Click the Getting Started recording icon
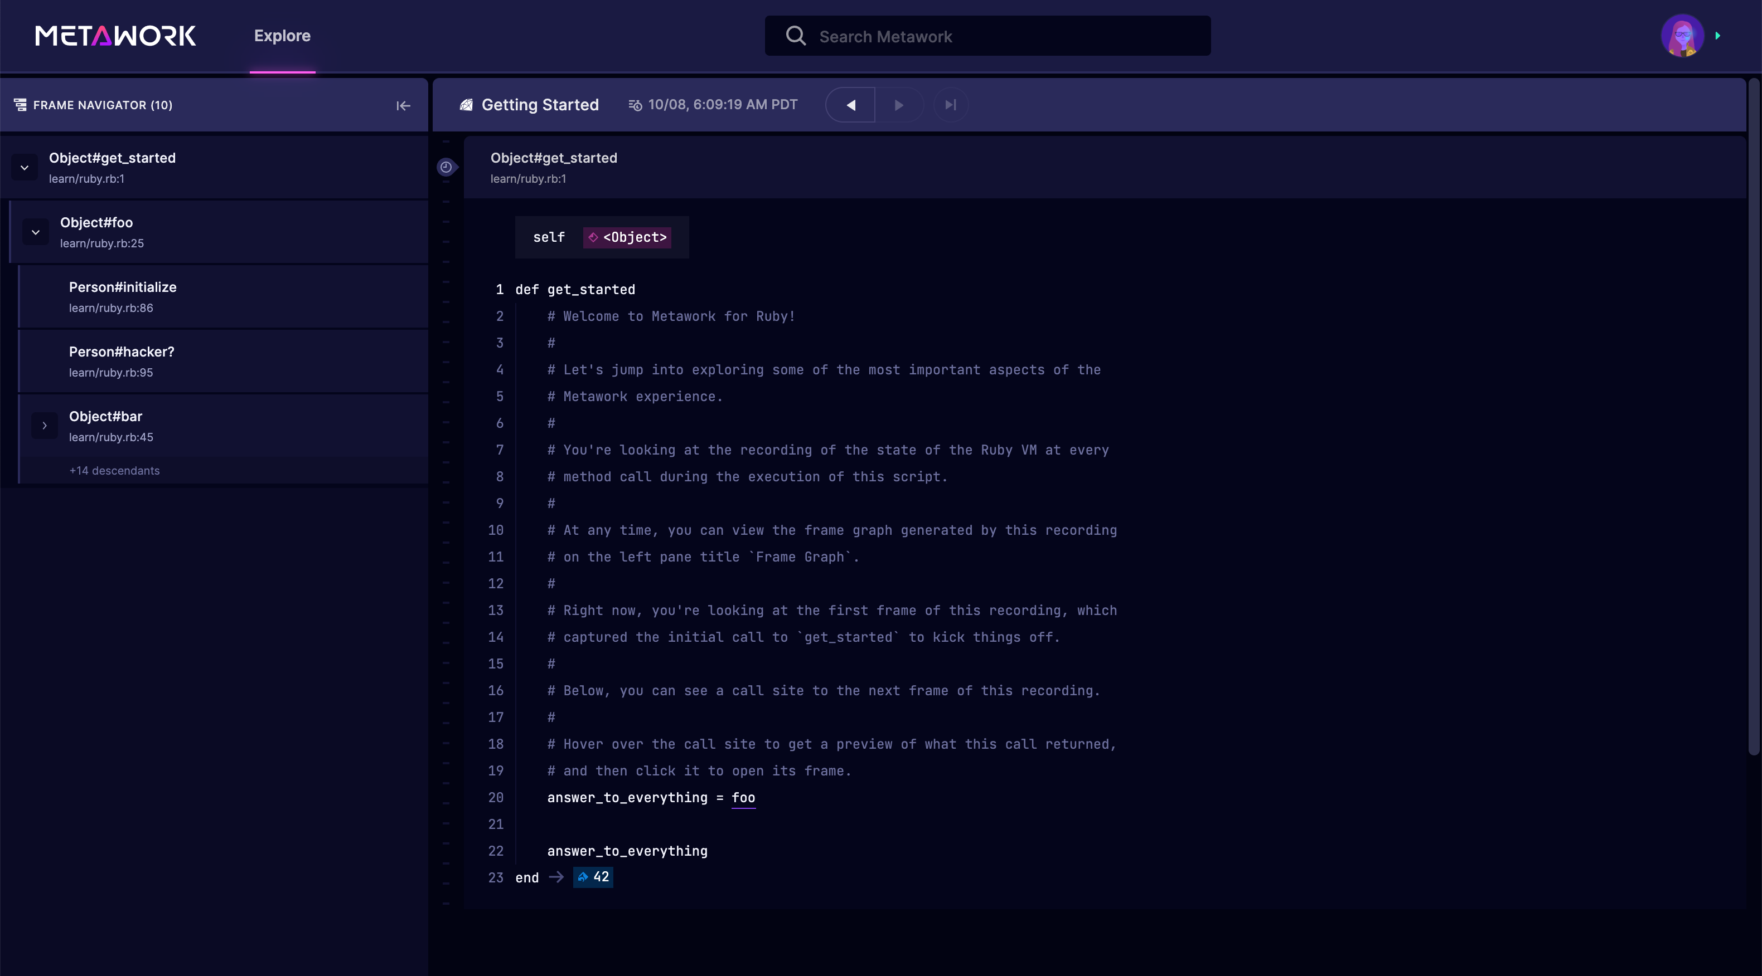This screenshot has width=1762, height=976. point(467,105)
